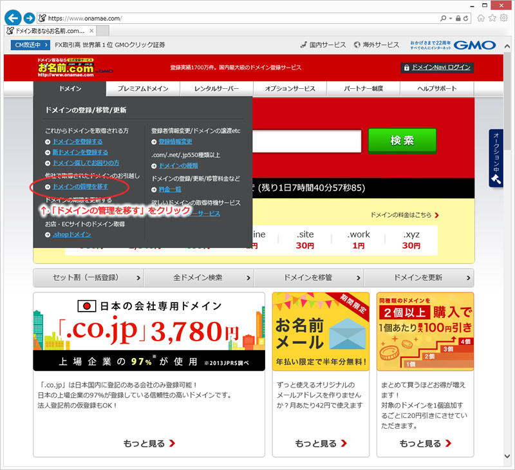Click the address bar dropdown arrow

[451, 19]
